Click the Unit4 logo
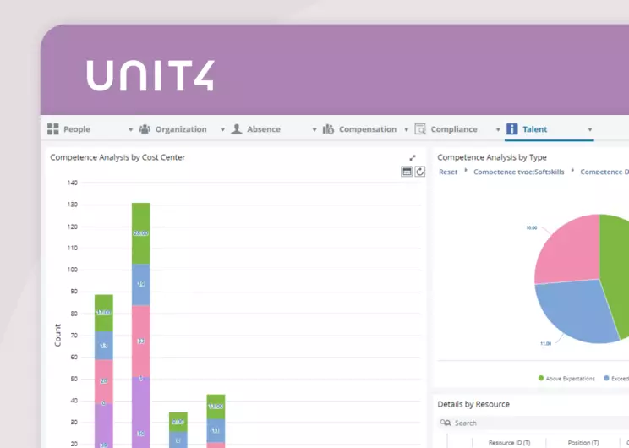 coord(150,76)
